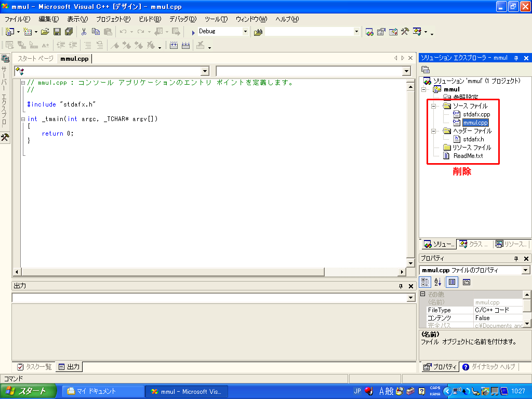Click the Properties list button in Properties panel
The height and width of the screenshot is (399, 532).
pyautogui.click(x=452, y=282)
